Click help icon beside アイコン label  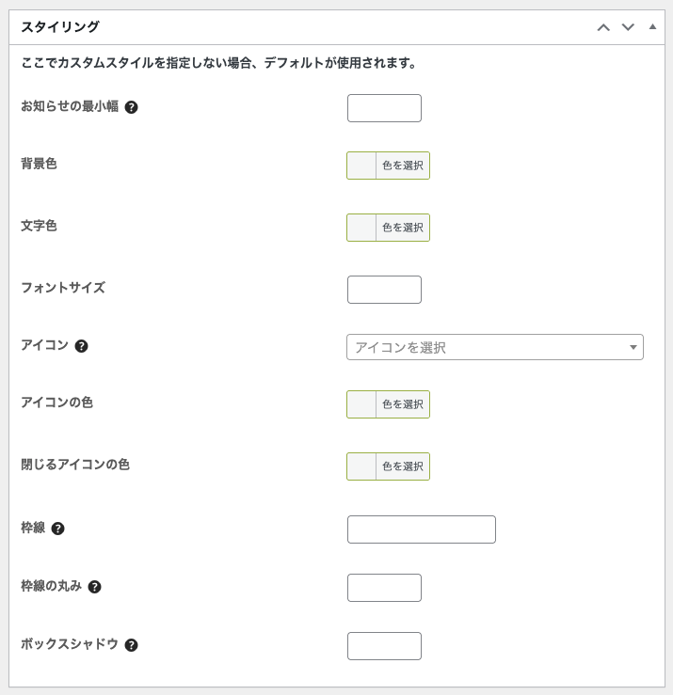pos(82,346)
